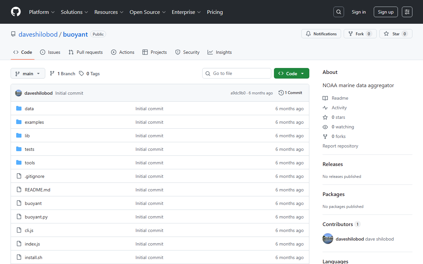Click the examples folder icon
Viewport: 423px width, 264px height.
point(19,122)
